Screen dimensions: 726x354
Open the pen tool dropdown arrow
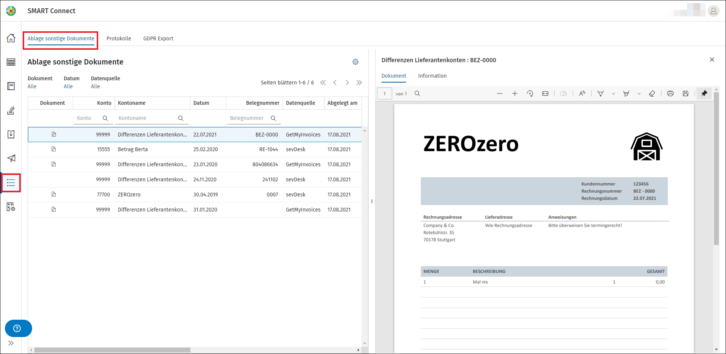point(613,93)
